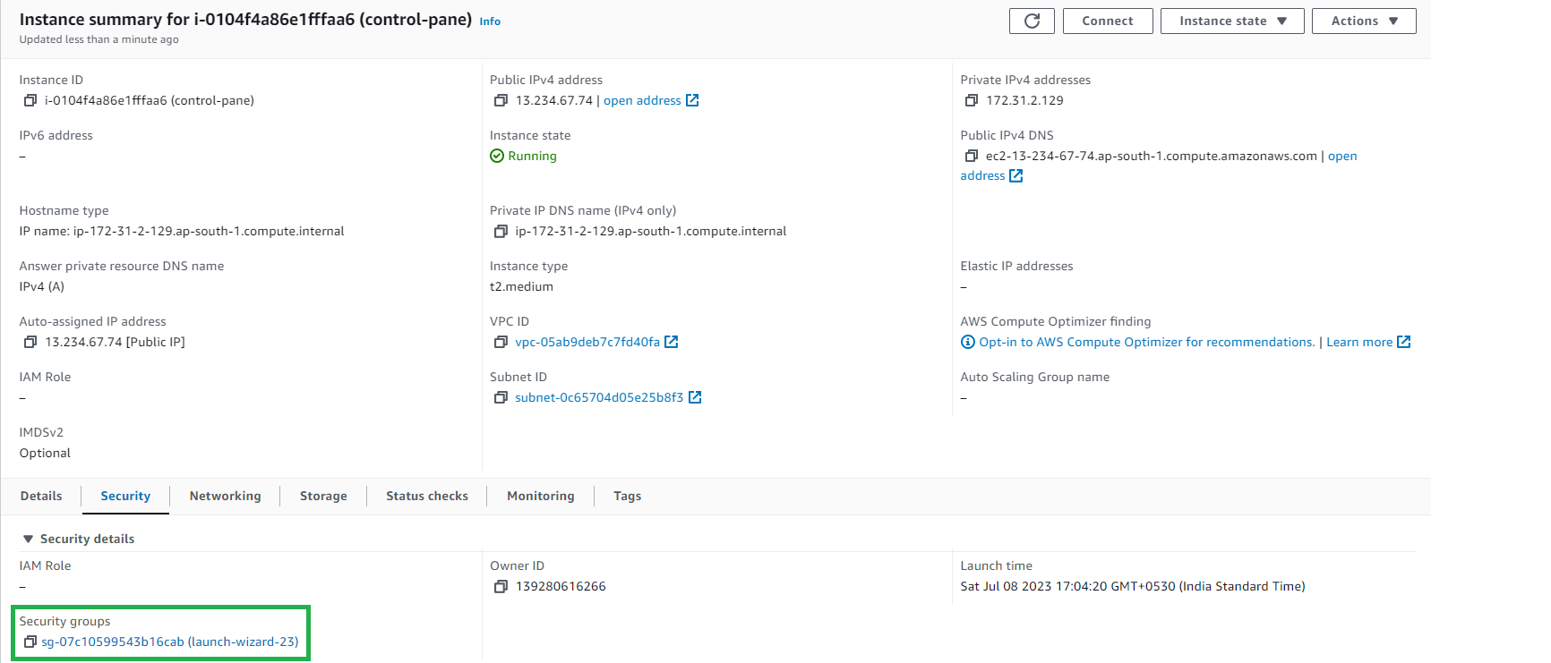
Task: Open the Actions dropdown menu
Action: click(x=1363, y=21)
